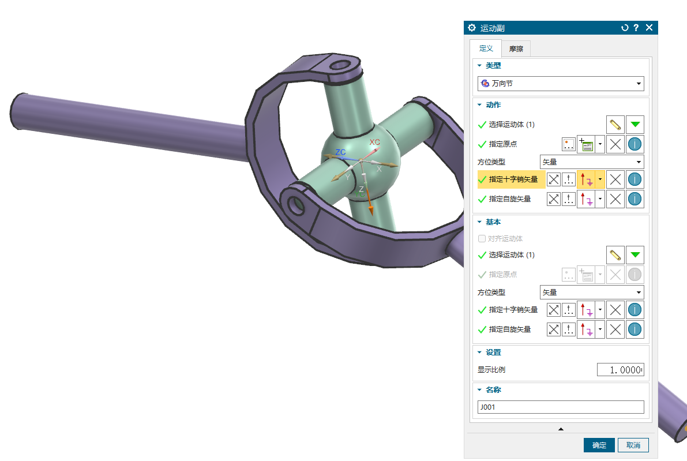The height and width of the screenshot is (461, 687).
Task: Clear 指定原点 with X icon in 动作 section
Action: pyautogui.click(x=615, y=144)
